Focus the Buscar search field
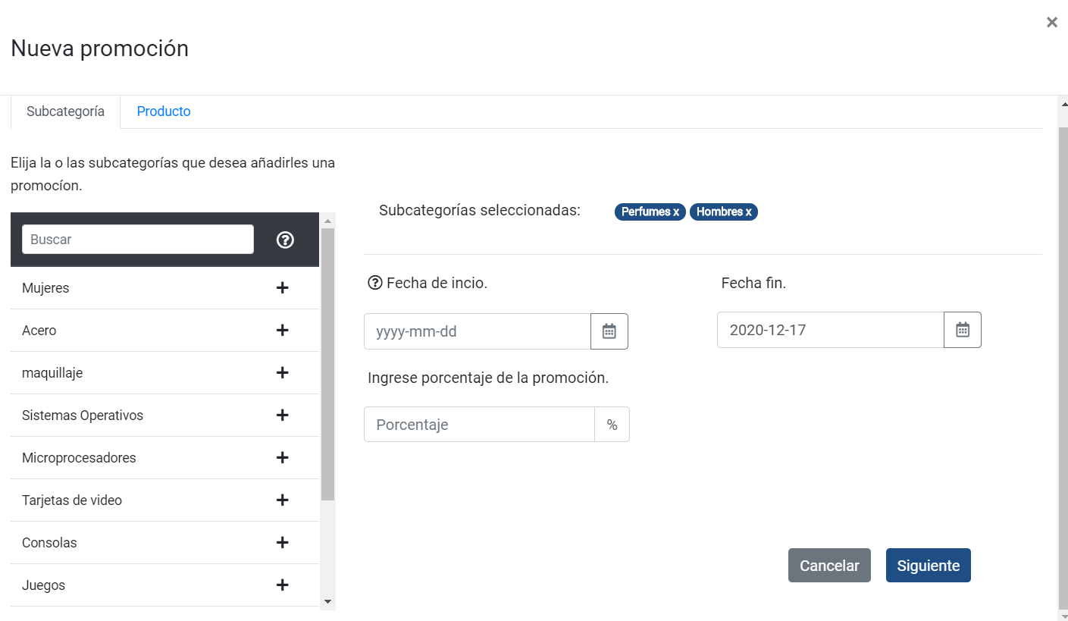 pos(138,240)
